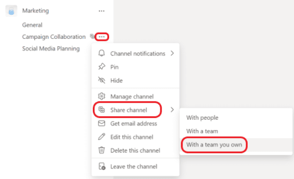
Task: Open the General channel
Action: pyautogui.click(x=32, y=25)
